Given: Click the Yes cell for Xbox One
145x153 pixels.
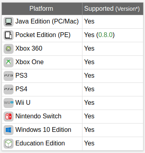Looking at the screenshot, I should point(113,62).
